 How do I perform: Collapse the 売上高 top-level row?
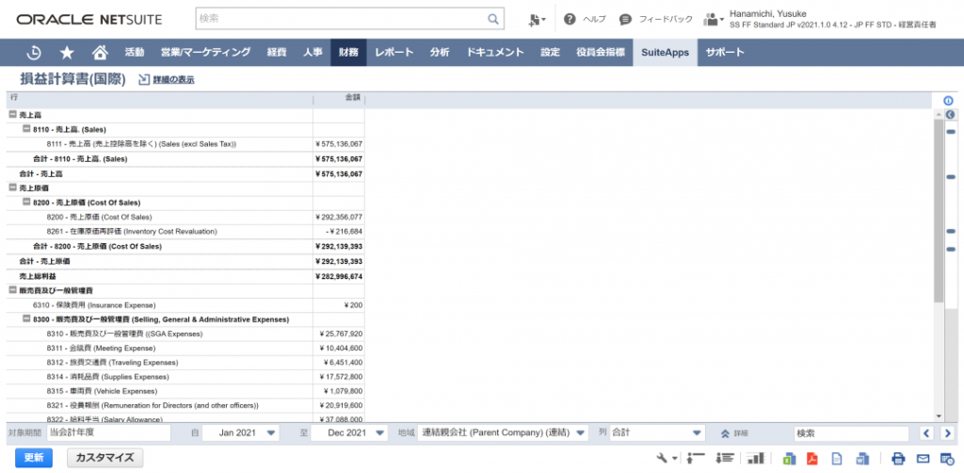point(13,114)
